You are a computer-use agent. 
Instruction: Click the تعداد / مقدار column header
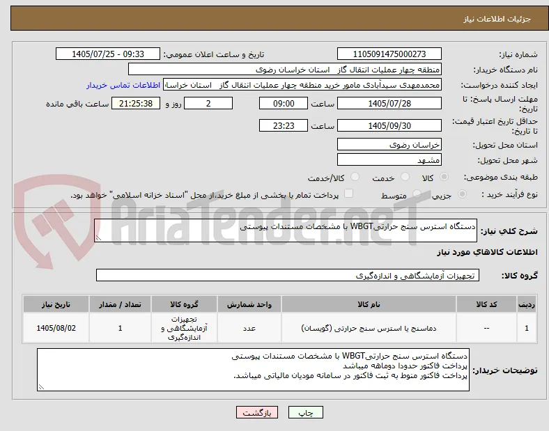(120, 304)
